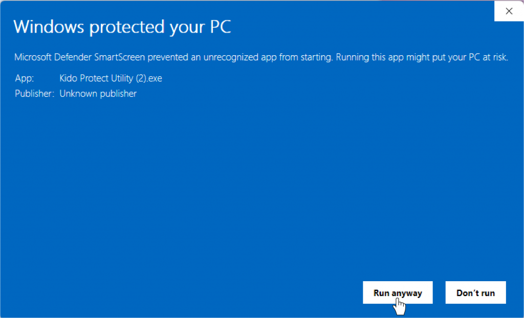Screen dimensions: 524x318
Task: Click the 'Microsoft Defender SmartScreen' text
Action: coord(80,57)
